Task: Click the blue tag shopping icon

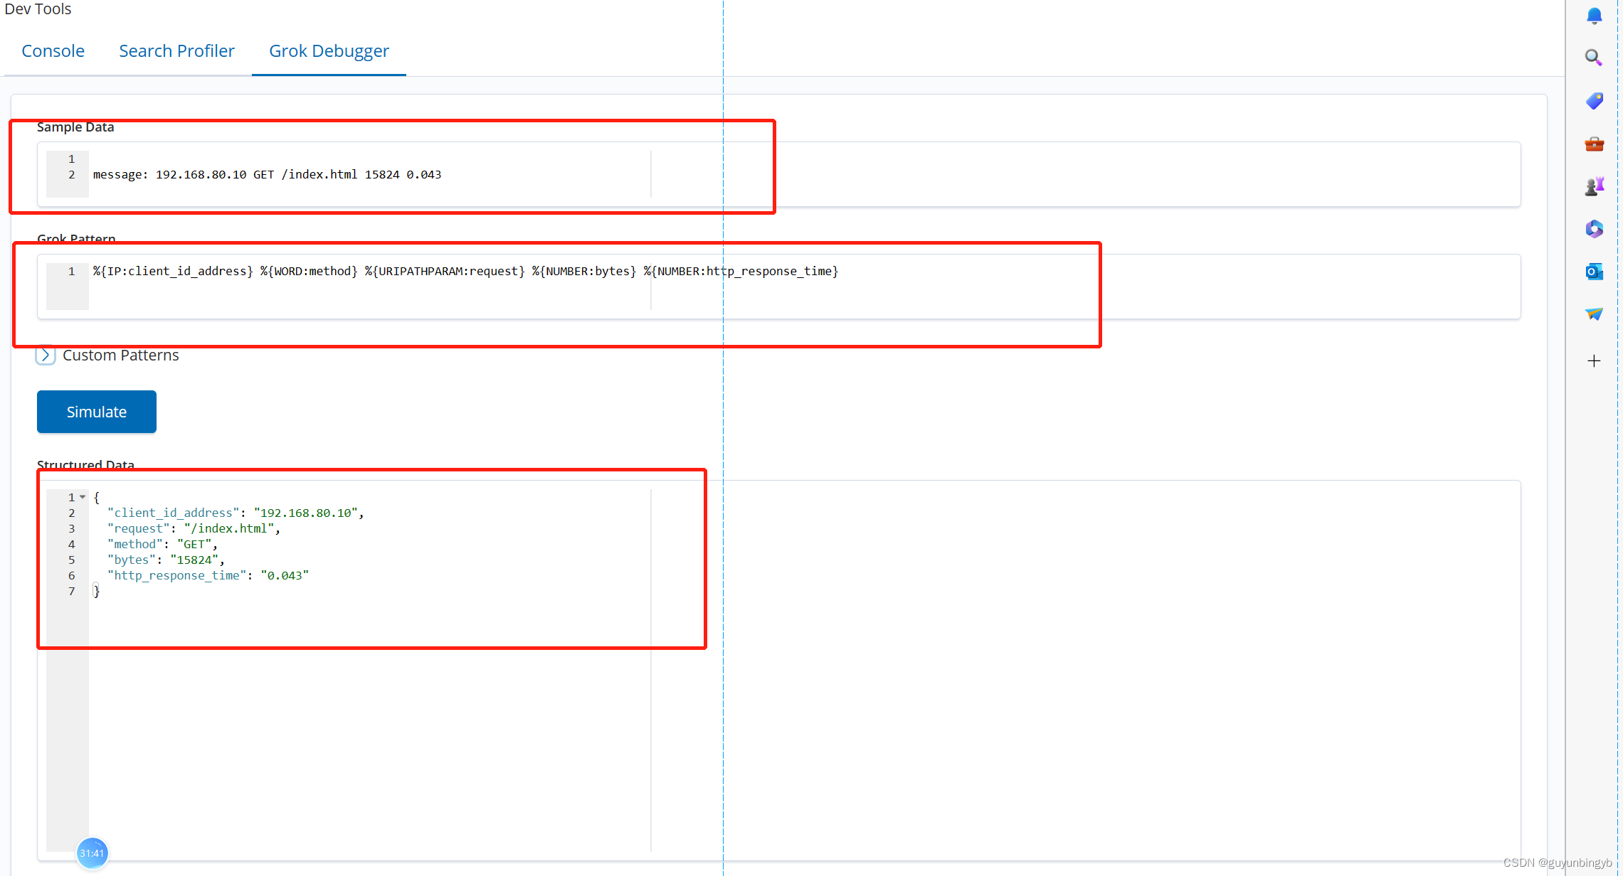Action: click(x=1594, y=101)
